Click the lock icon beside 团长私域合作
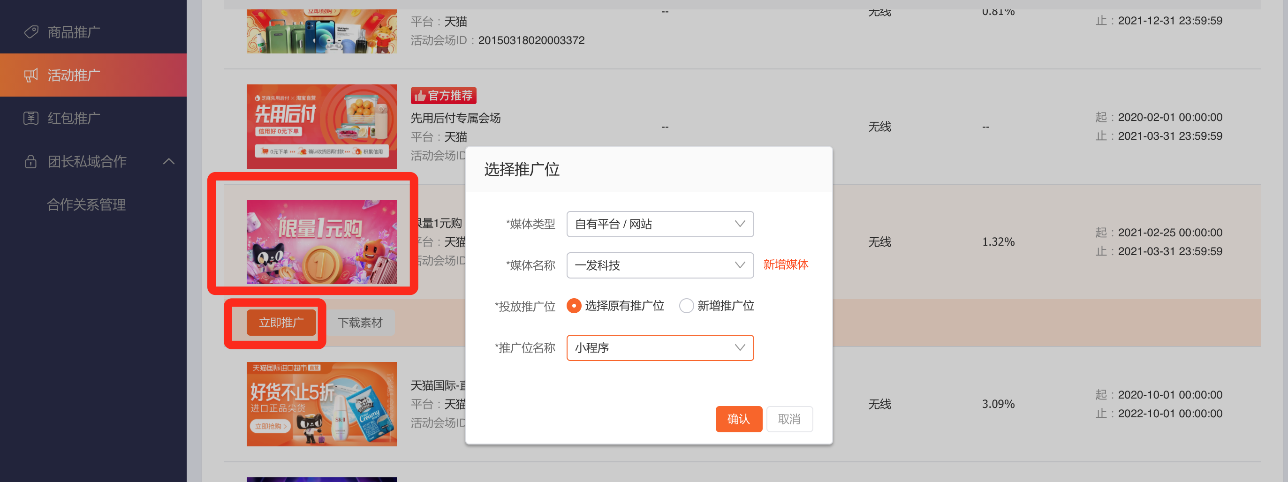This screenshot has width=1288, height=482. tap(31, 161)
